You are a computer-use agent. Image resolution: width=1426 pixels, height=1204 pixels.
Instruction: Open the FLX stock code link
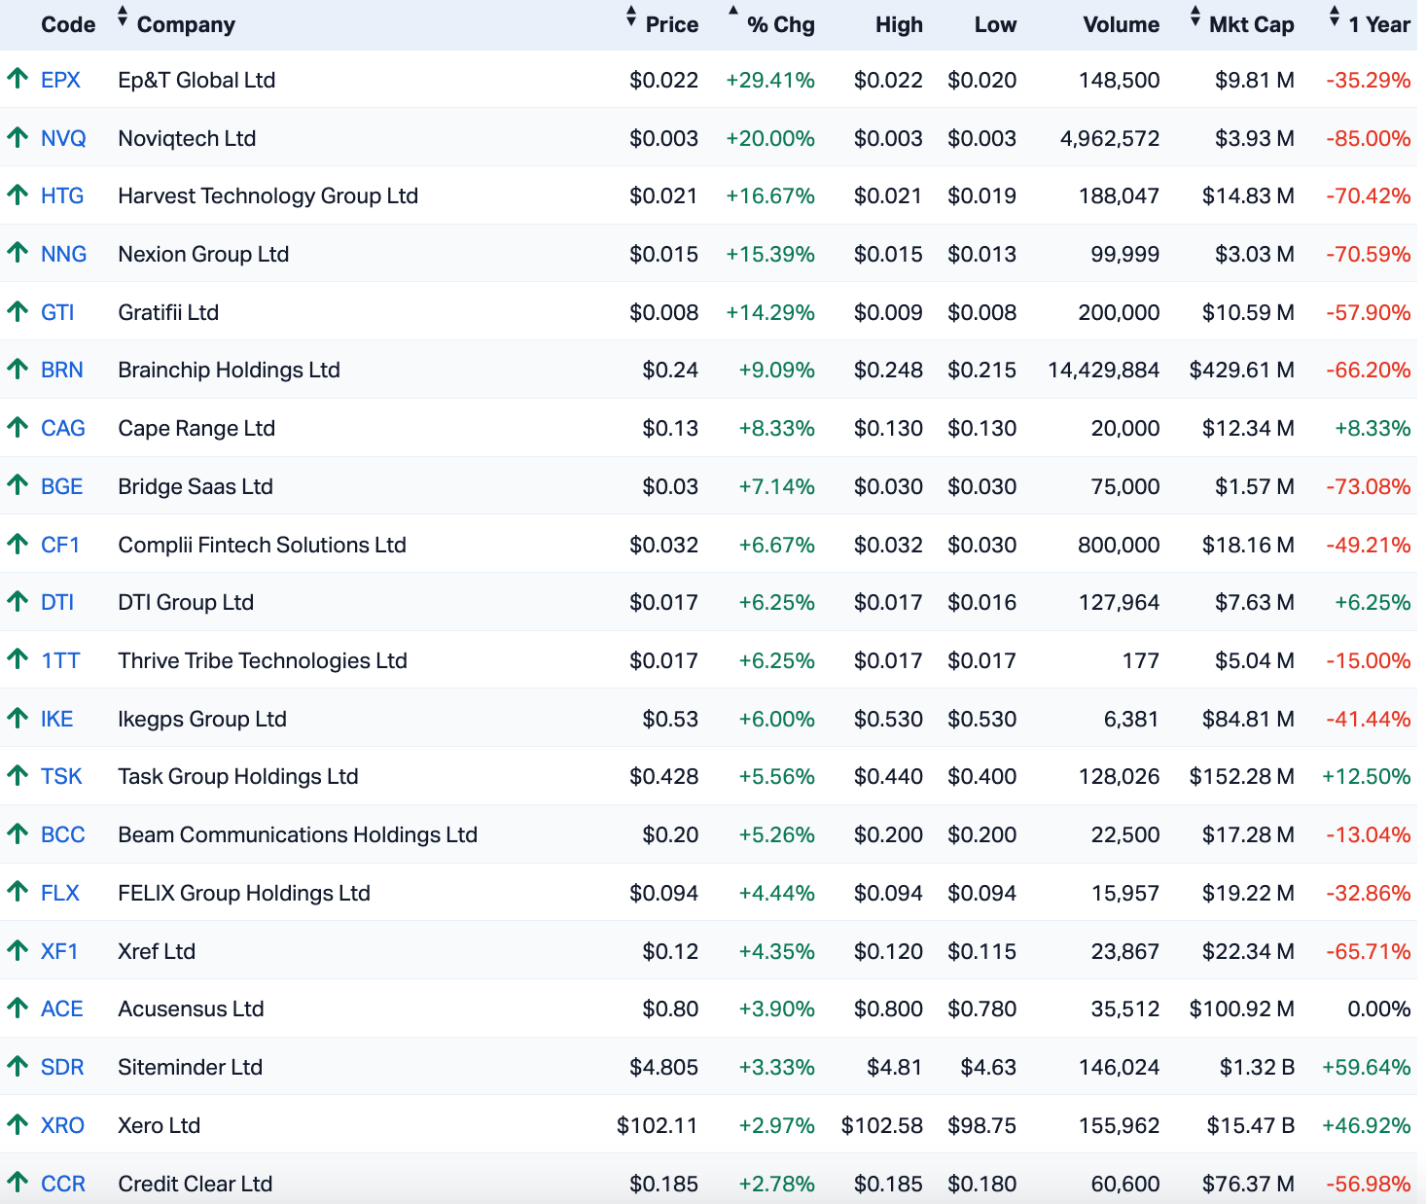(x=60, y=893)
